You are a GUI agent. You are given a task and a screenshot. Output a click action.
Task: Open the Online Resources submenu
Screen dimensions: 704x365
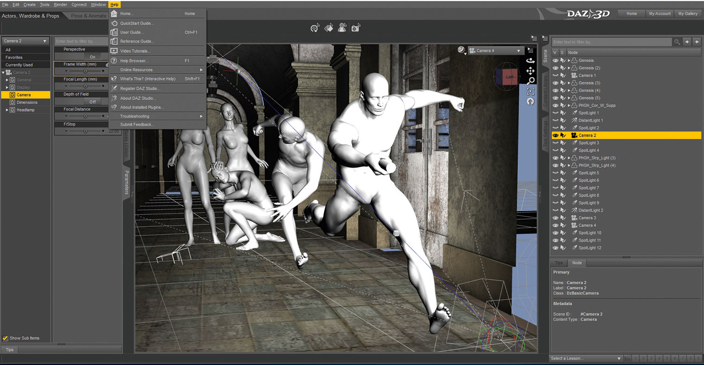(157, 70)
